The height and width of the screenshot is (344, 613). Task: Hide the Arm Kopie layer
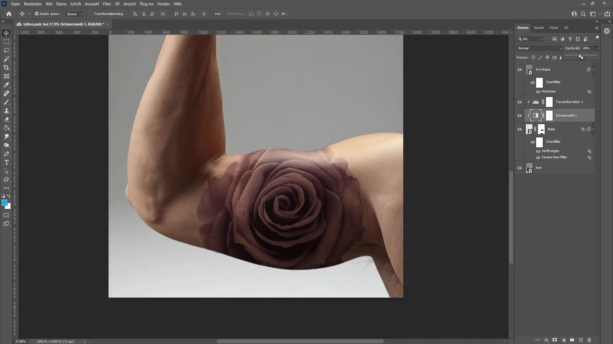519,69
